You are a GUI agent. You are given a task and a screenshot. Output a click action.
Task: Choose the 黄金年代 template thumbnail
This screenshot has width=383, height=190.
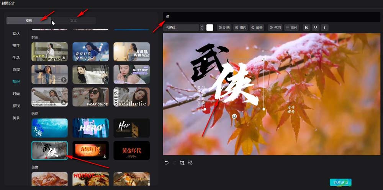[x=131, y=150]
